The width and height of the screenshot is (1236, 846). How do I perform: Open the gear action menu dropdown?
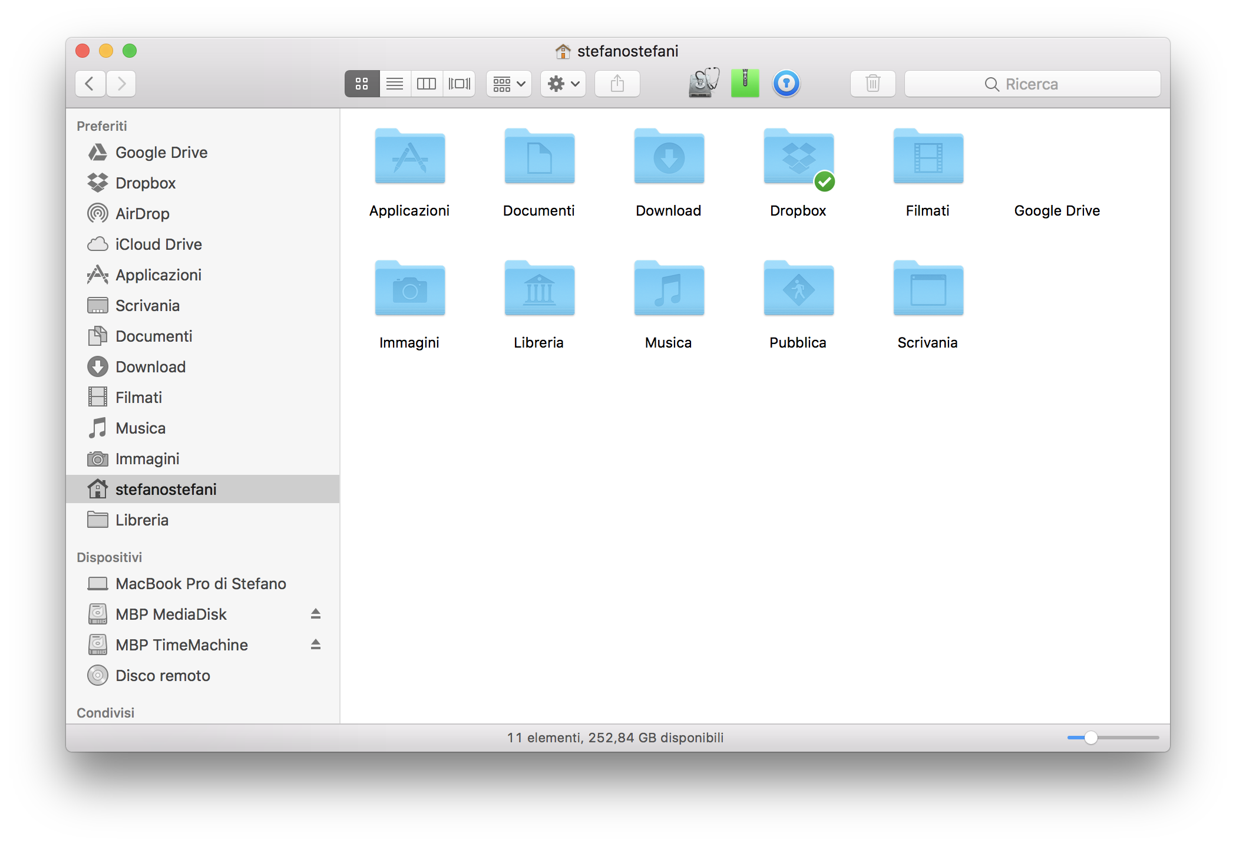pos(563,84)
